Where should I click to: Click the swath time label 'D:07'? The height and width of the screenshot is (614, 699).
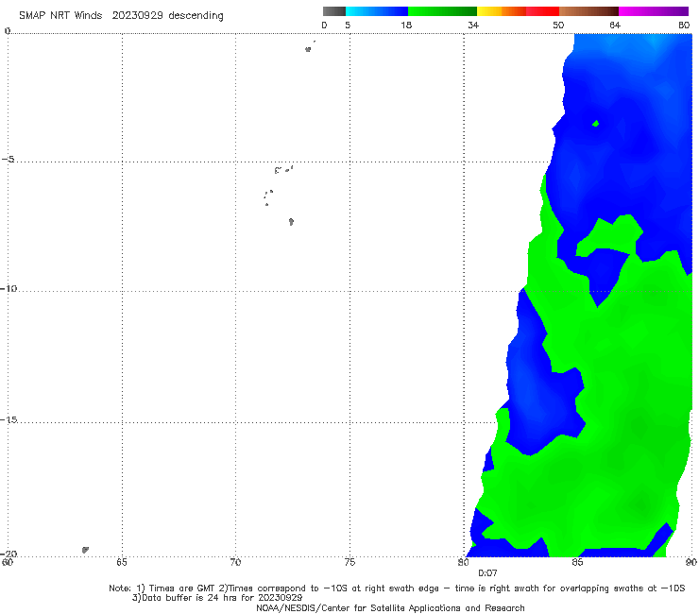coord(487,573)
